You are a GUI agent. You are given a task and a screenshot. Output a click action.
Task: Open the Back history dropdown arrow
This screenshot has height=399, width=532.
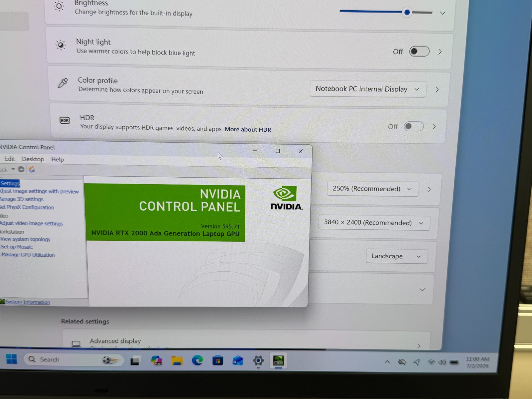coord(13,169)
